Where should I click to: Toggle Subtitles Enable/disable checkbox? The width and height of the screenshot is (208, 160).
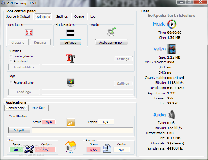pos(11,56)
